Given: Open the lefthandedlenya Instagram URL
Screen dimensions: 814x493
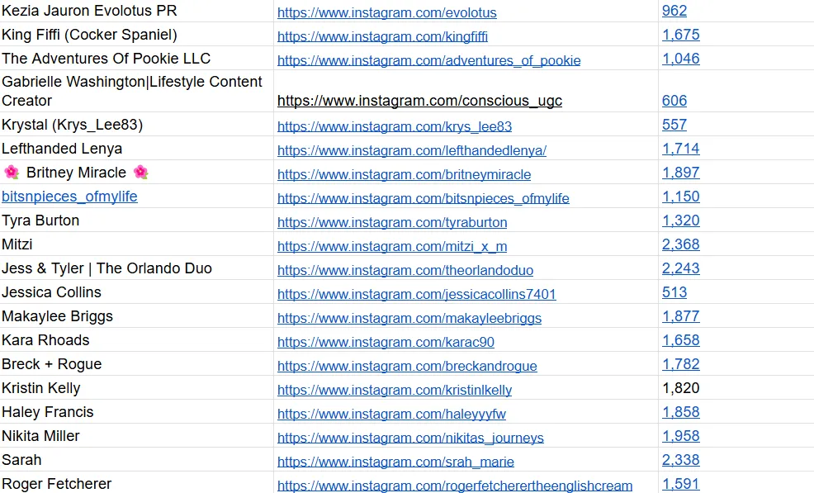Looking at the screenshot, I should click(411, 151).
